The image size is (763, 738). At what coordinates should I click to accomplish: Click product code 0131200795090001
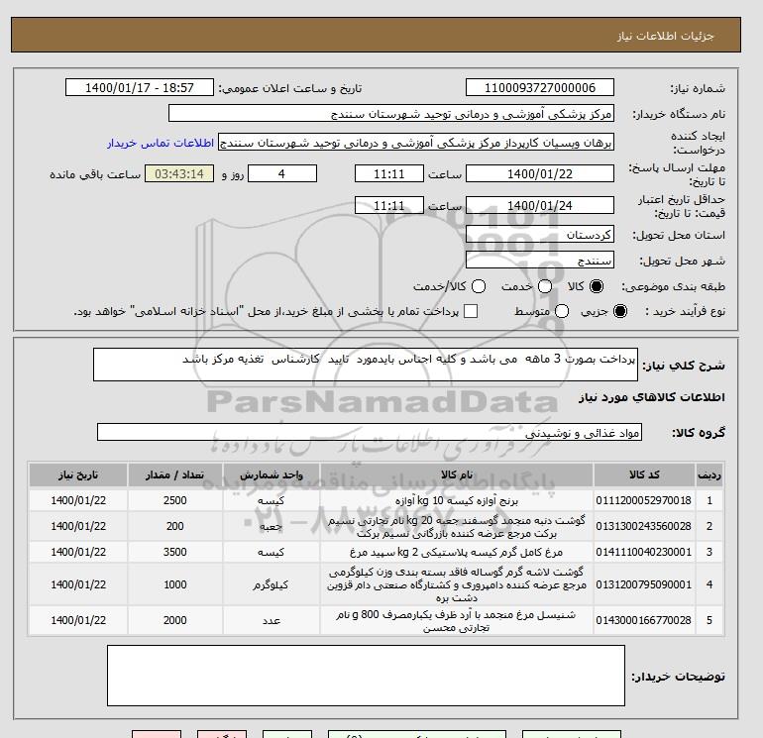coord(643,584)
